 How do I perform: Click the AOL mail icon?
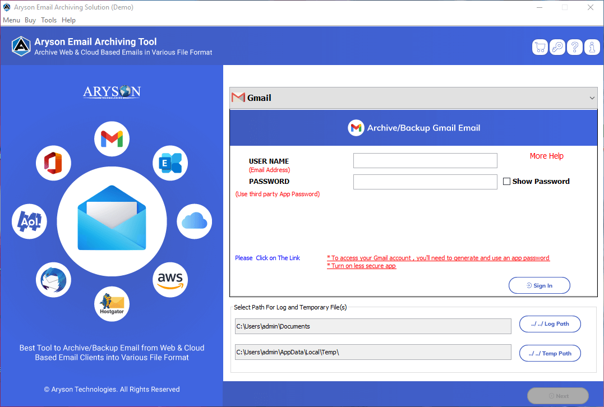29,222
